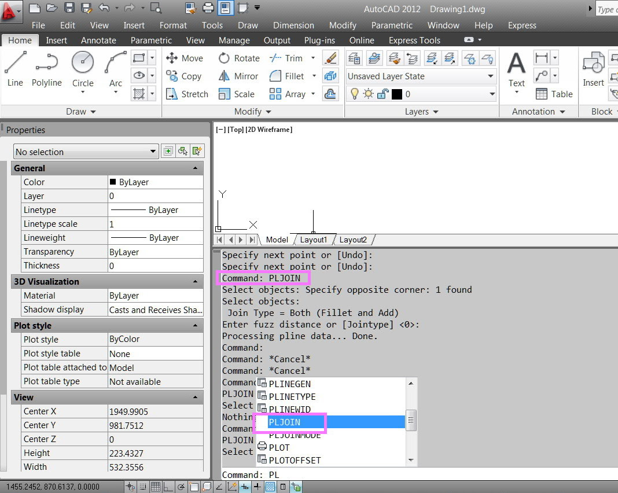618x493 pixels.
Task: Switch to the Annotate ribbon tab
Action: pyautogui.click(x=98, y=41)
